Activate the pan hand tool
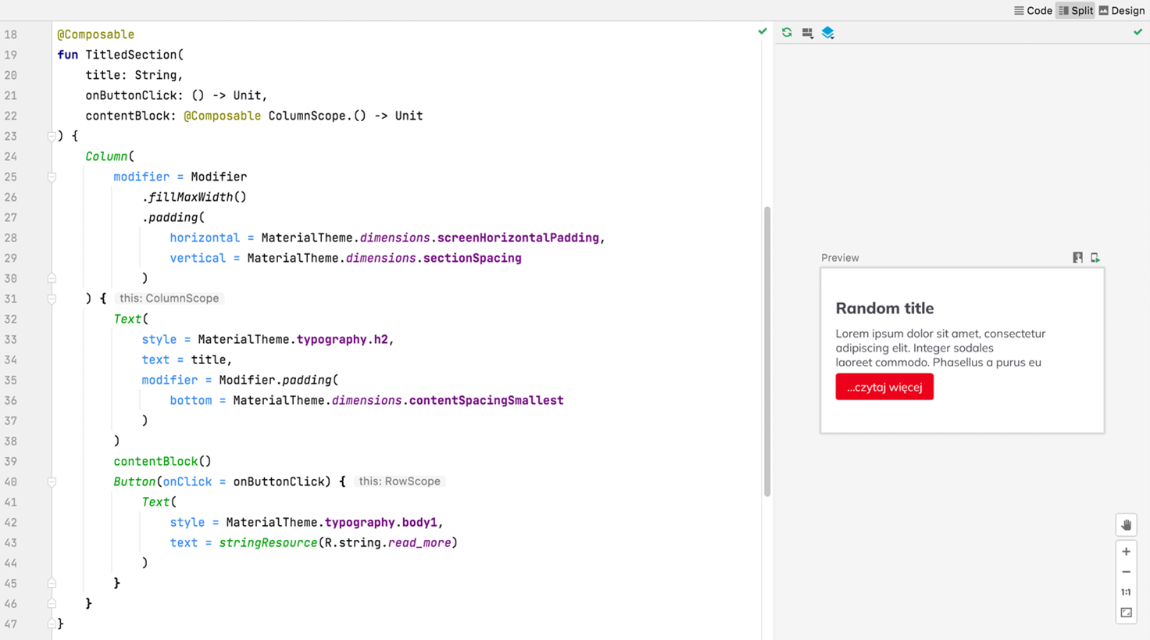 tap(1126, 525)
